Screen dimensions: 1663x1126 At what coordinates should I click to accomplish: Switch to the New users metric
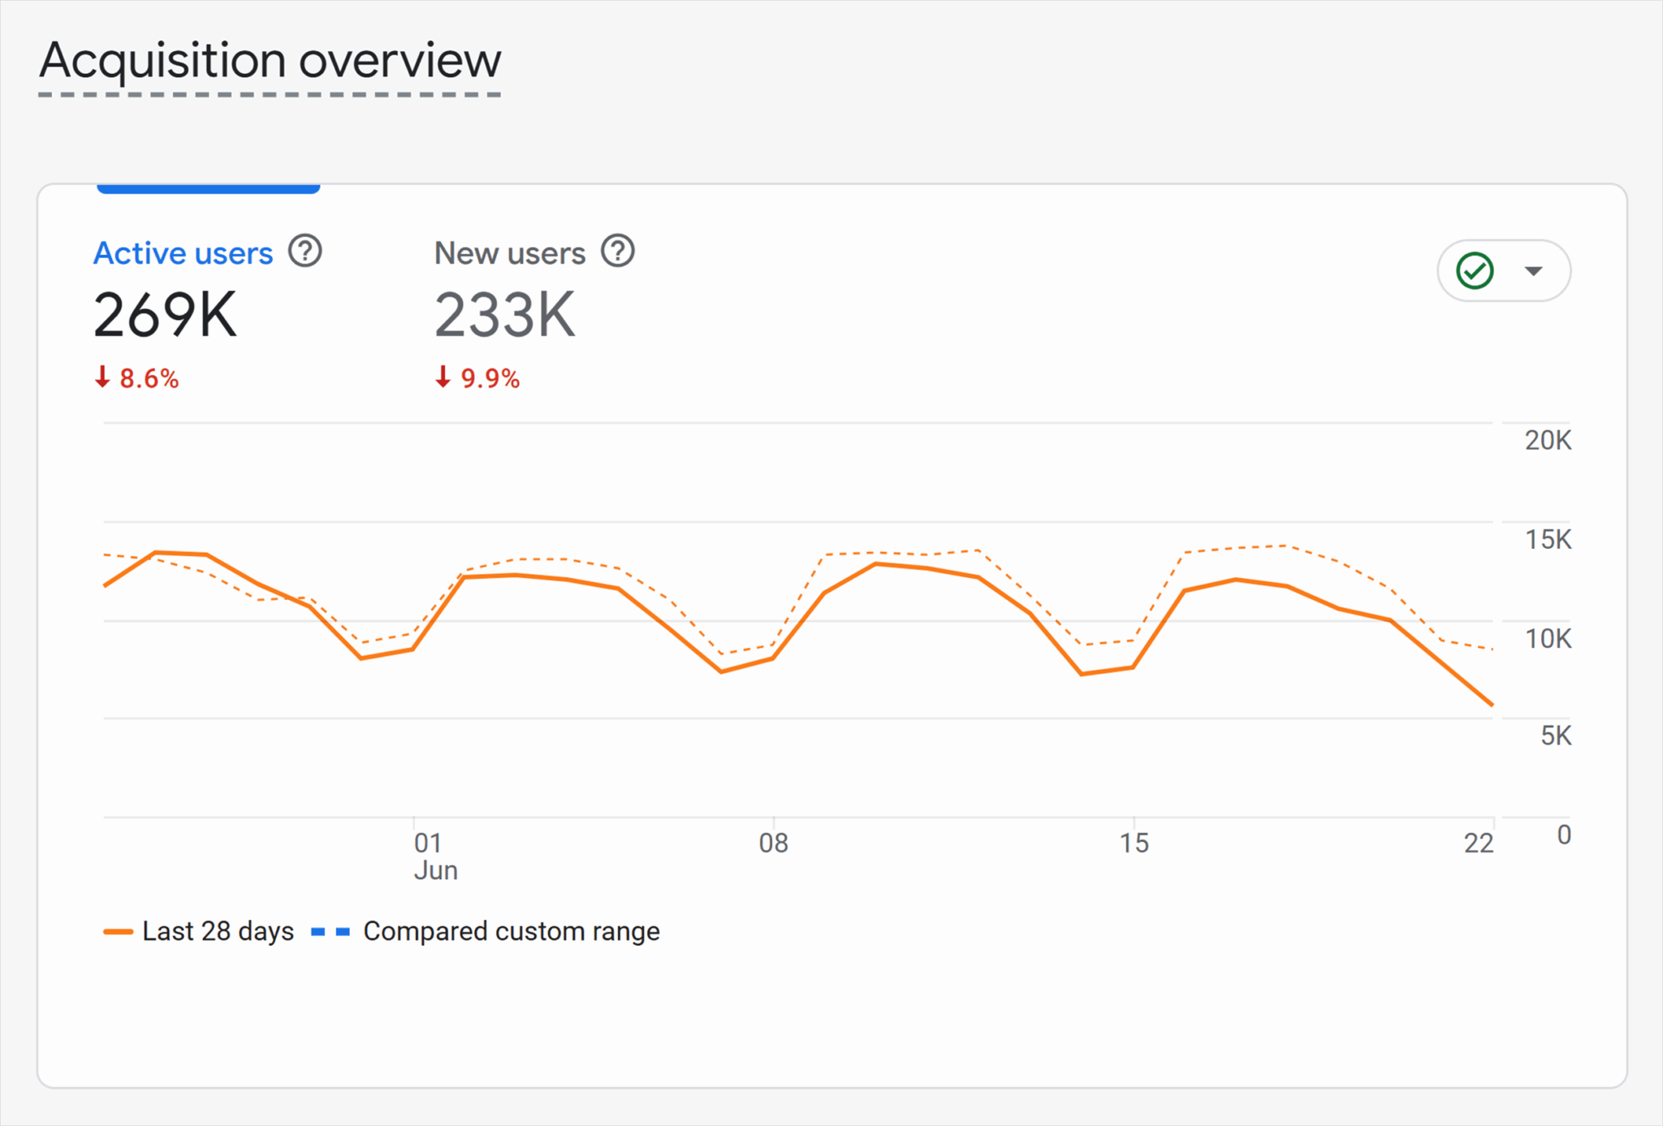[510, 252]
